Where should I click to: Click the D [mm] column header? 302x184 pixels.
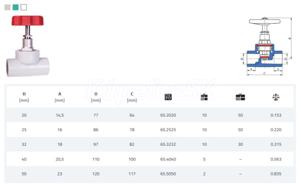coord(24,97)
